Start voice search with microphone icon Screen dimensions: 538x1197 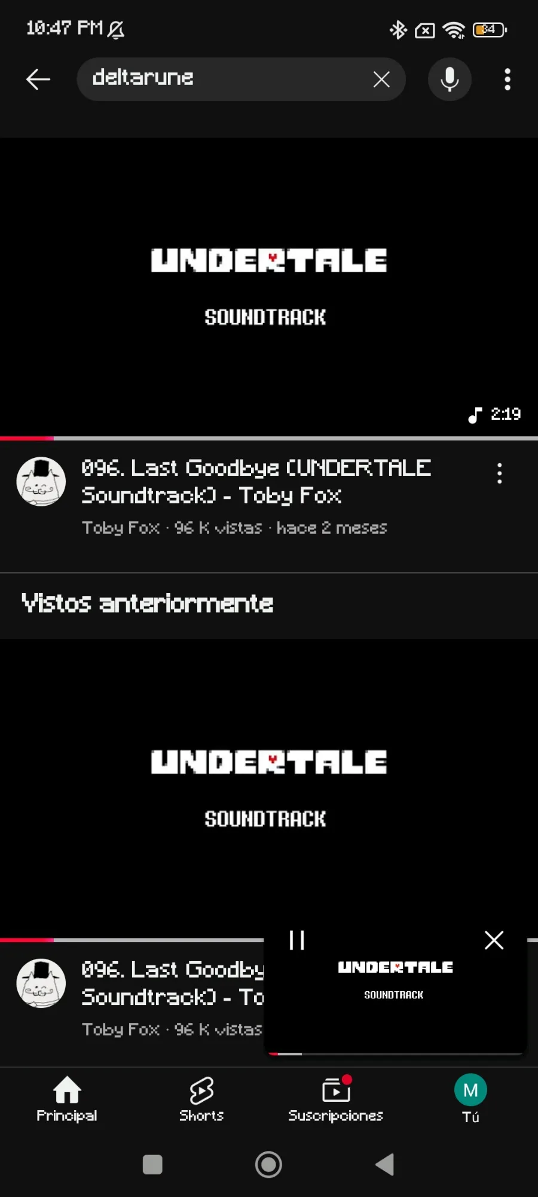(x=450, y=79)
